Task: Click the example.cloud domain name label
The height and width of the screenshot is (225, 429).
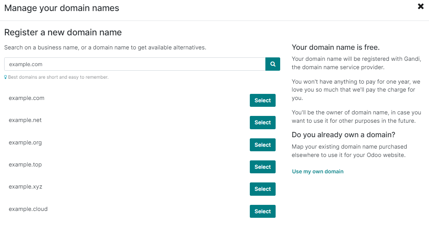Action: 28,209
